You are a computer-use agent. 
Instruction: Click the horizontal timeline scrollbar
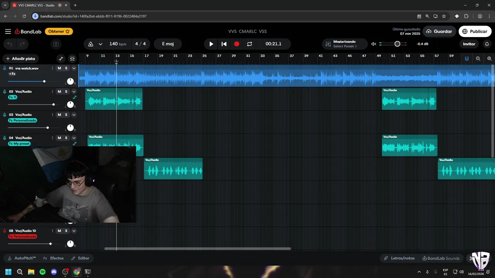(198, 249)
